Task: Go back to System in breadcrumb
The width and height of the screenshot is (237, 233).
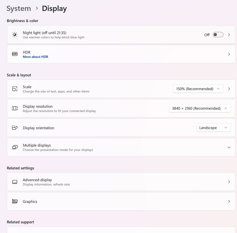Action: coord(19,8)
